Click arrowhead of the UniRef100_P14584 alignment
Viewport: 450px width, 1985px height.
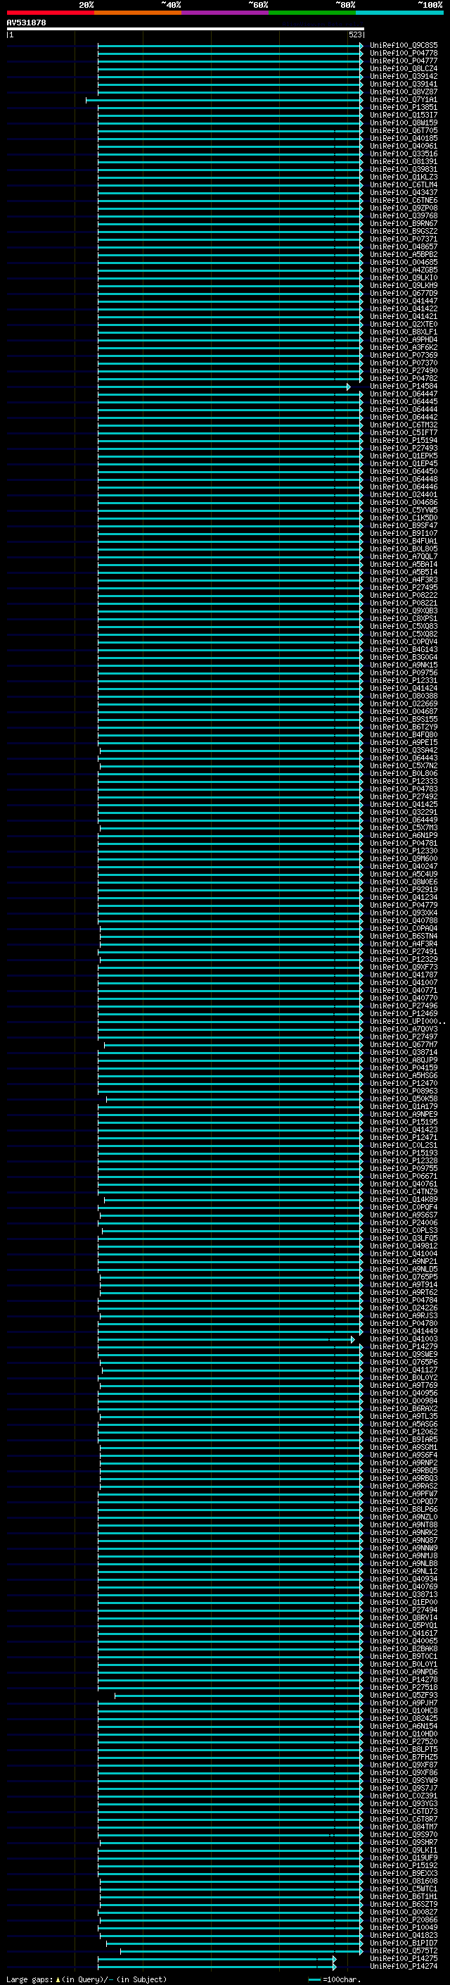[x=349, y=387]
